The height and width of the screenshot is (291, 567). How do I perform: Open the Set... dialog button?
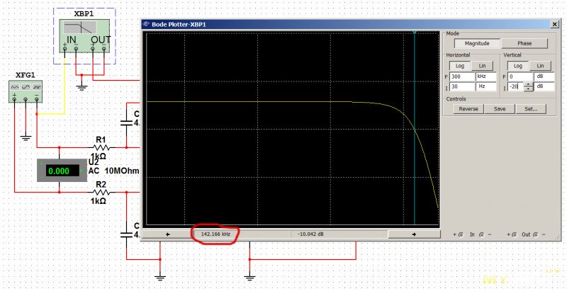(x=530, y=109)
